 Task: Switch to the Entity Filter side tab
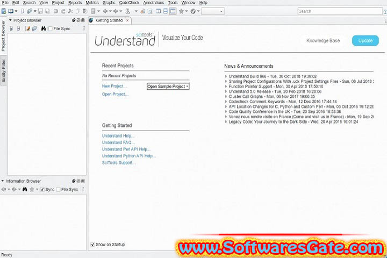pos(3,70)
